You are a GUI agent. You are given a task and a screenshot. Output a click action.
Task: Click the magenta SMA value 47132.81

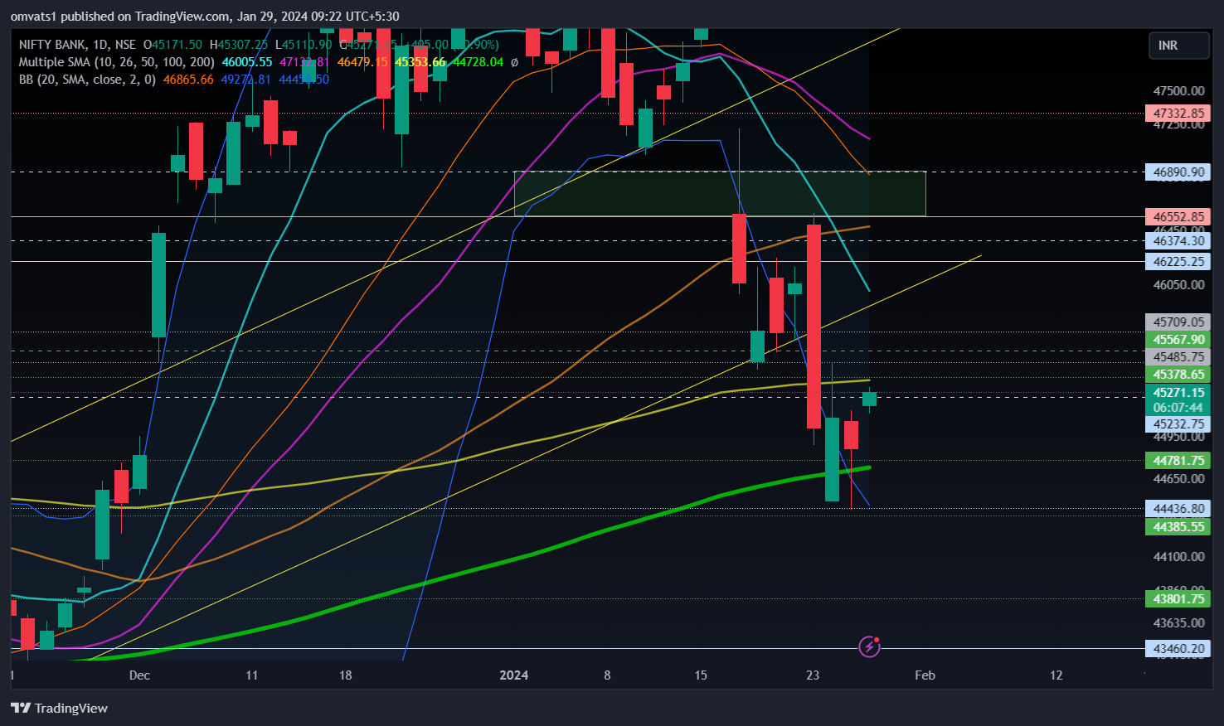pos(304,62)
